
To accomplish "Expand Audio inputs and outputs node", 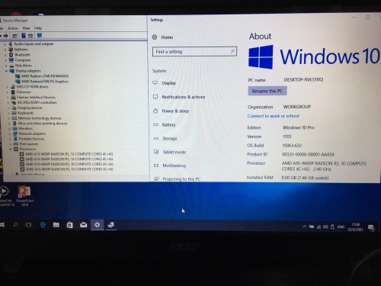I will coord(5,44).
